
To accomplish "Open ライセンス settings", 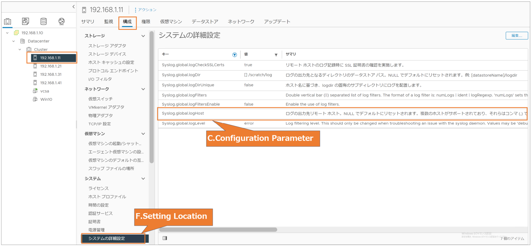I will pos(99,188).
